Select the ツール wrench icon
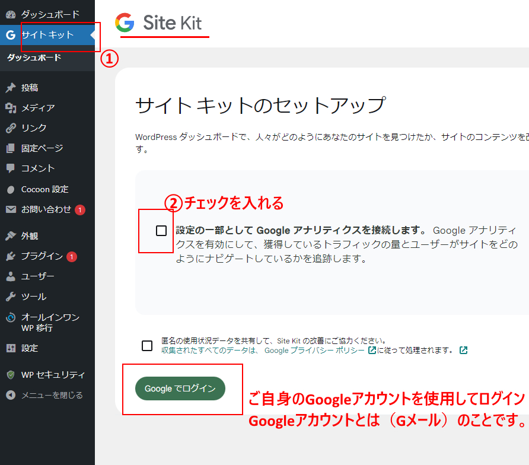This screenshot has height=465, width=529. point(10,296)
